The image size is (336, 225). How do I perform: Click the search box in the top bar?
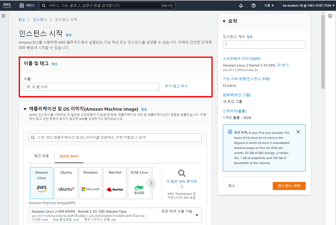tap(107, 5)
